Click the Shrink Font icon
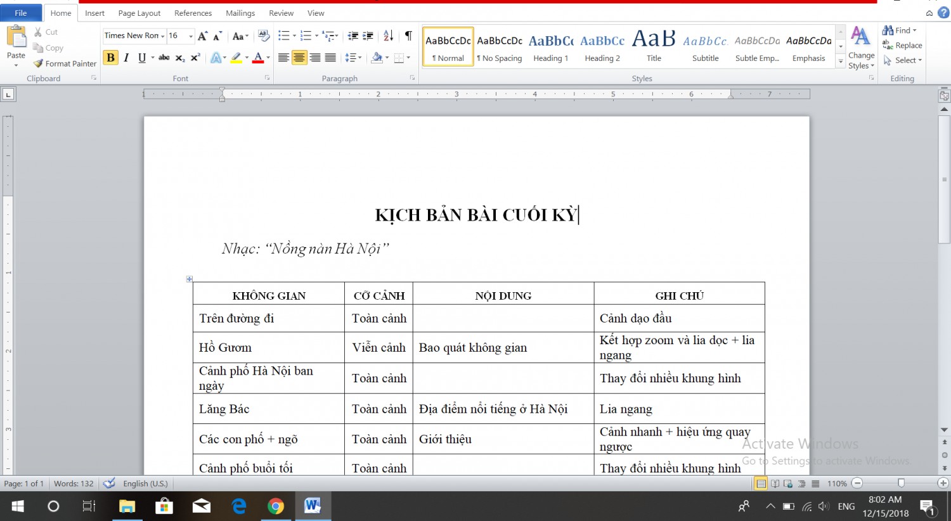The height and width of the screenshot is (521, 951). [x=217, y=36]
